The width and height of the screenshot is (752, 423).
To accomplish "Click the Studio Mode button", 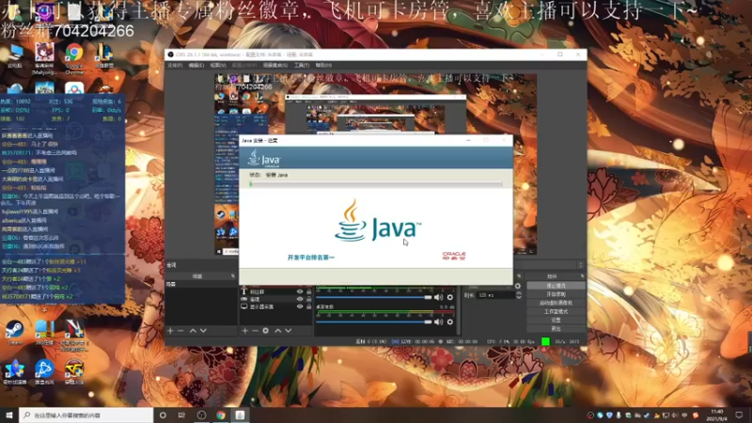I will [556, 311].
